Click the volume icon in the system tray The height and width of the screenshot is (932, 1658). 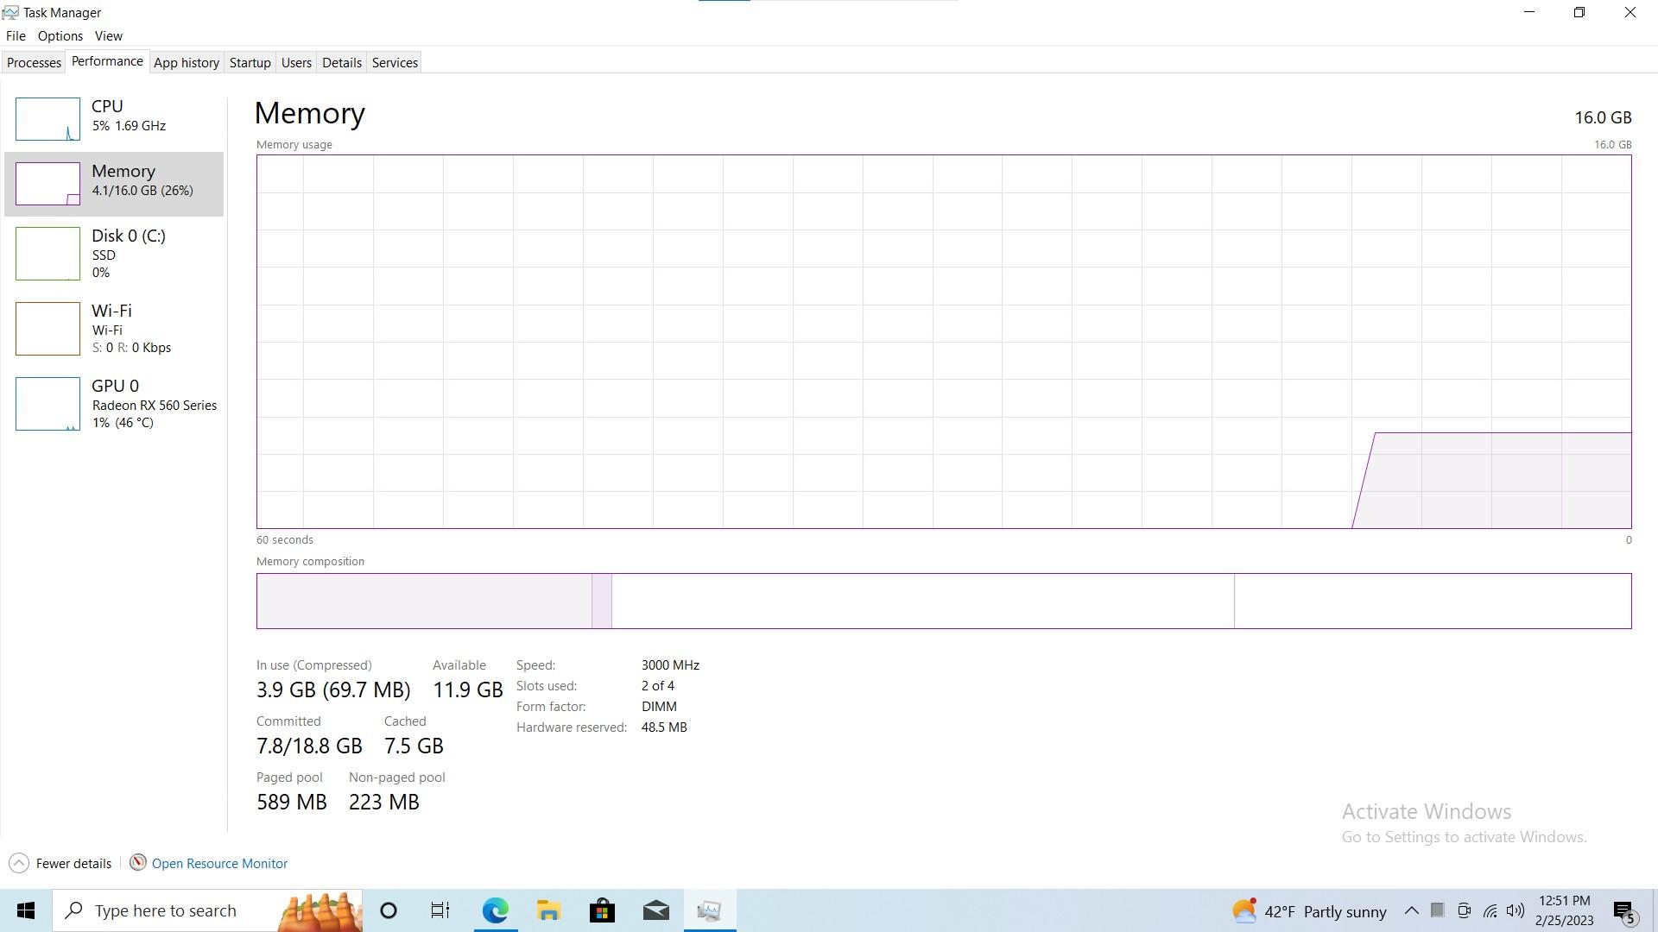point(1515,910)
